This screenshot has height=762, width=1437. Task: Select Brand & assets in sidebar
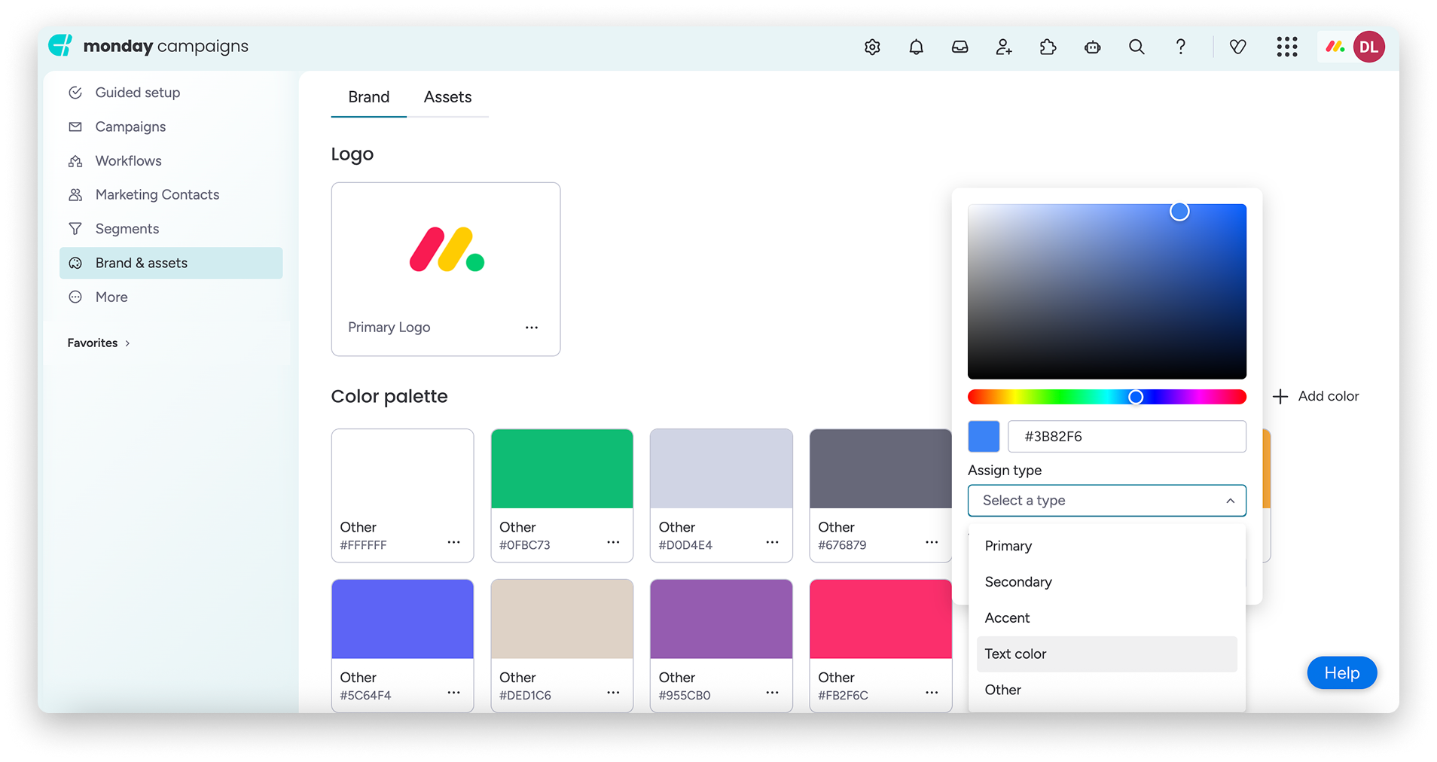coord(171,263)
